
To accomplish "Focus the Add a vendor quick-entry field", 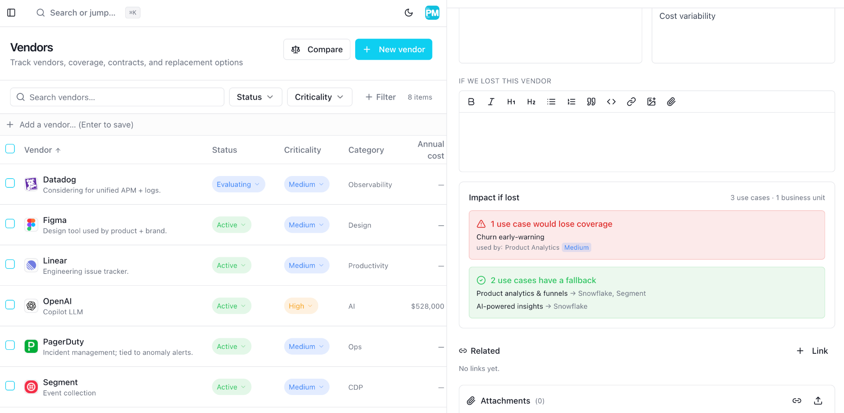I will pyautogui.click(x=223, y=125).
